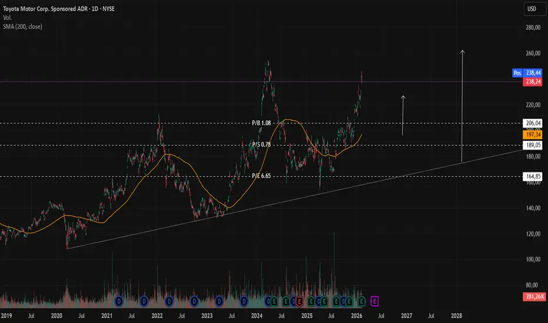The height and width of the screenshot is (323, 548).
Task: Click the orange 197,34 SMA price tag
Action: pos(533,134)
